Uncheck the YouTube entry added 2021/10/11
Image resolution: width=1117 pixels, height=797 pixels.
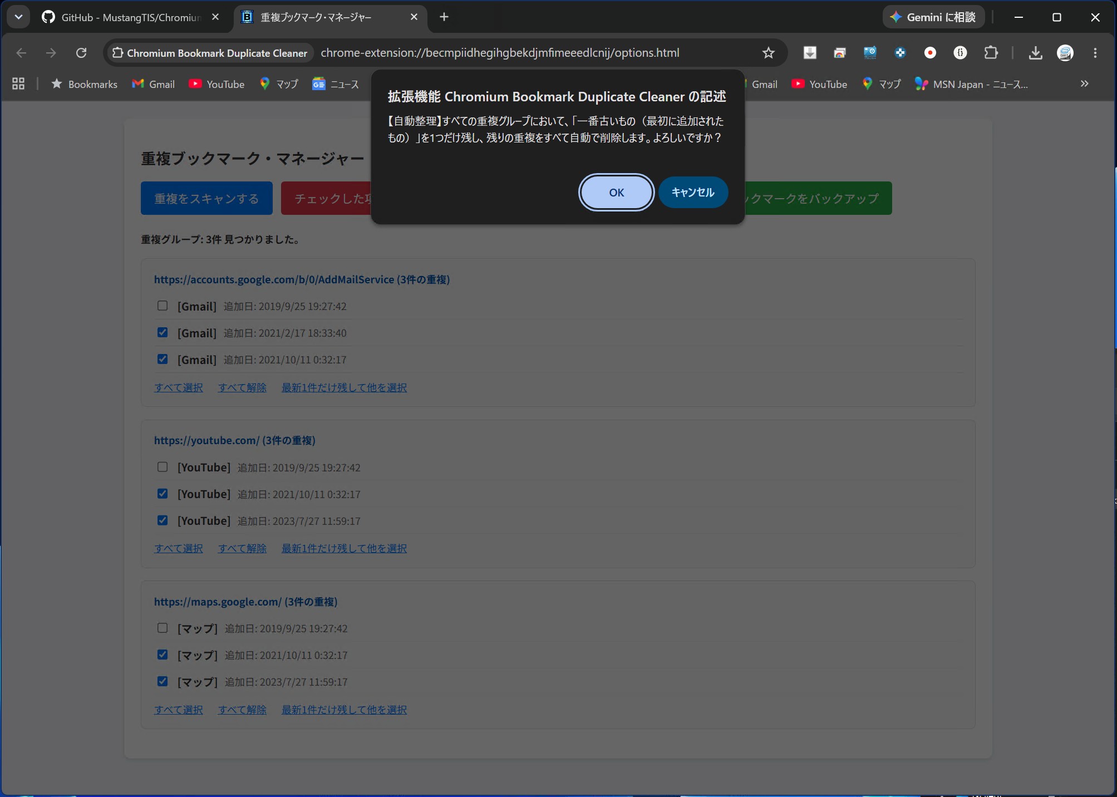(163, 494)
